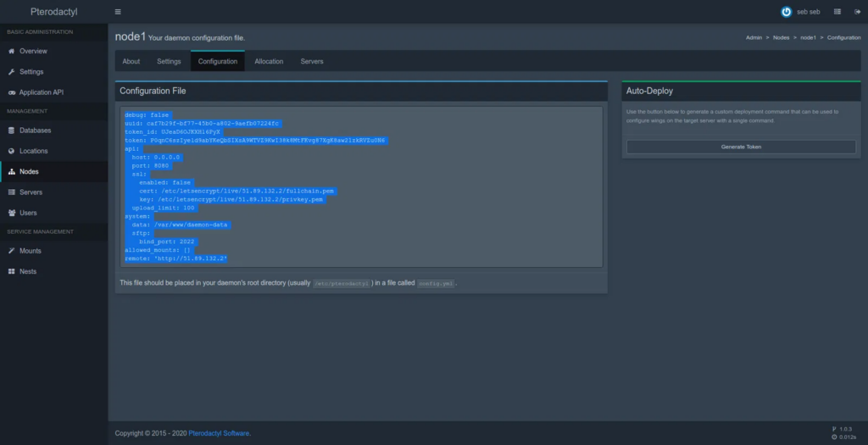Image resolution: width=868 pixels, height=445 pixels.
Task: Click the Users group icon
Action: pyautogui.click(x=11, y=213)
